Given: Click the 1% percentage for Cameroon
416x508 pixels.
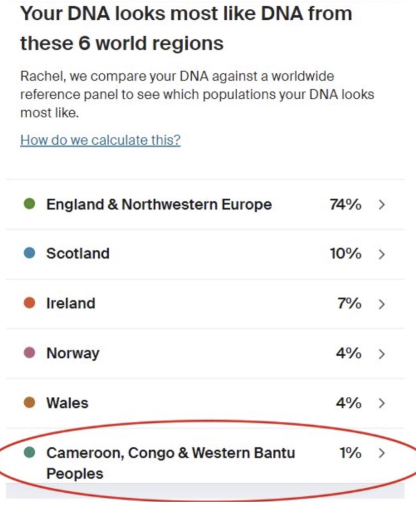Looking at the screenshot, I should (x=350, y=453).
